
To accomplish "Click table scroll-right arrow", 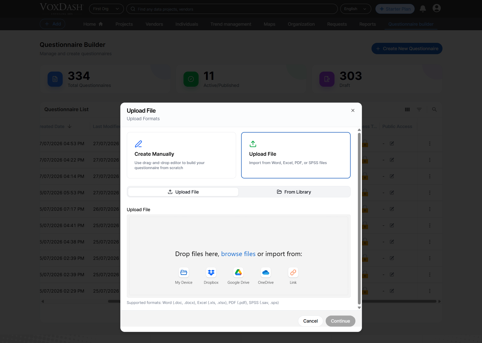I will (439, 301).
